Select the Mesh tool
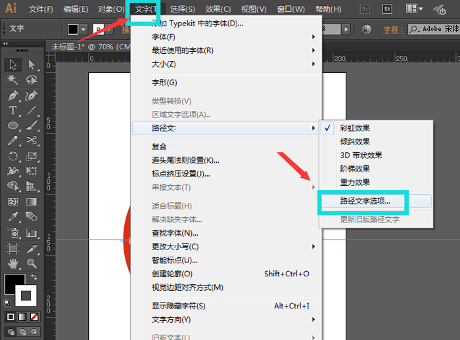Image resolution: width=460 pixels, height=340 pixels. point(12,202)
